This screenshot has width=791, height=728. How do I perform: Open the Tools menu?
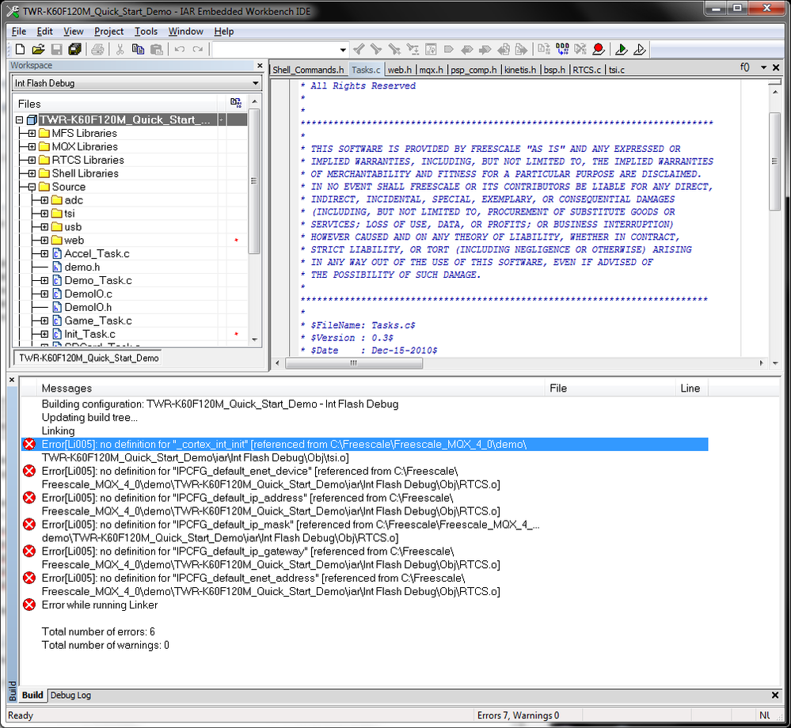pyautogui.click(x=146, y=32)
